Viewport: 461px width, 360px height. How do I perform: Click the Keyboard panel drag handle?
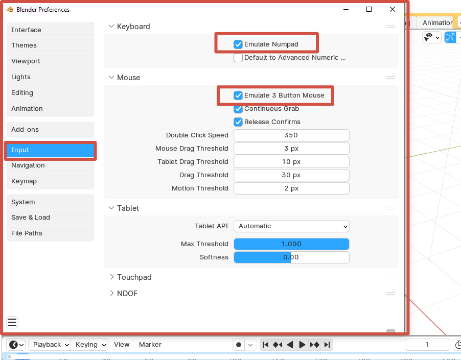(391, 27)
